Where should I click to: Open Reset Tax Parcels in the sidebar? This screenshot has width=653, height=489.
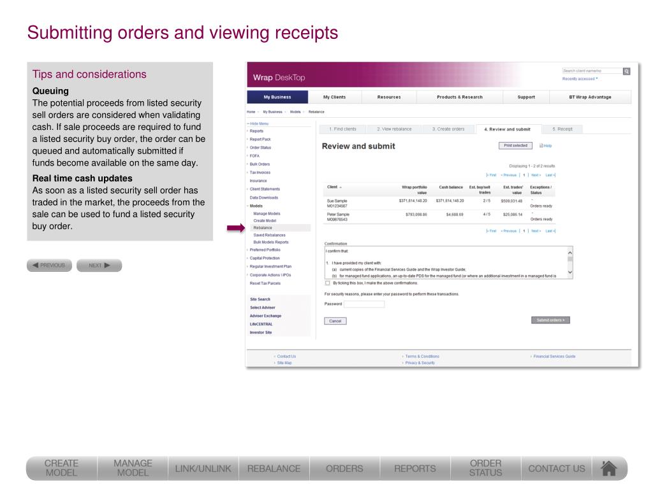click(265, 283)
